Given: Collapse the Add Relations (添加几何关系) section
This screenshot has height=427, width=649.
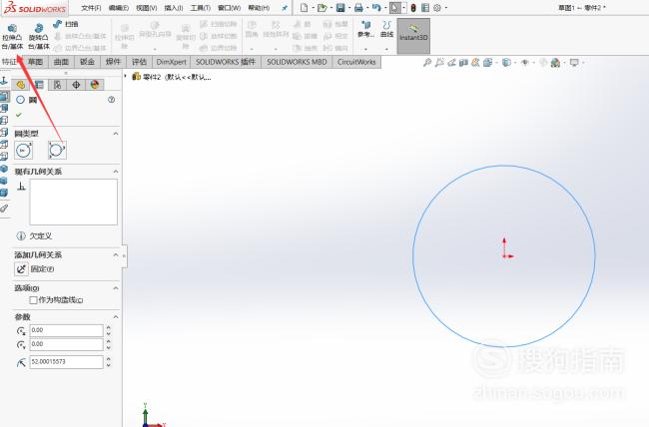Looking at the screenshot, I should 116,254.
